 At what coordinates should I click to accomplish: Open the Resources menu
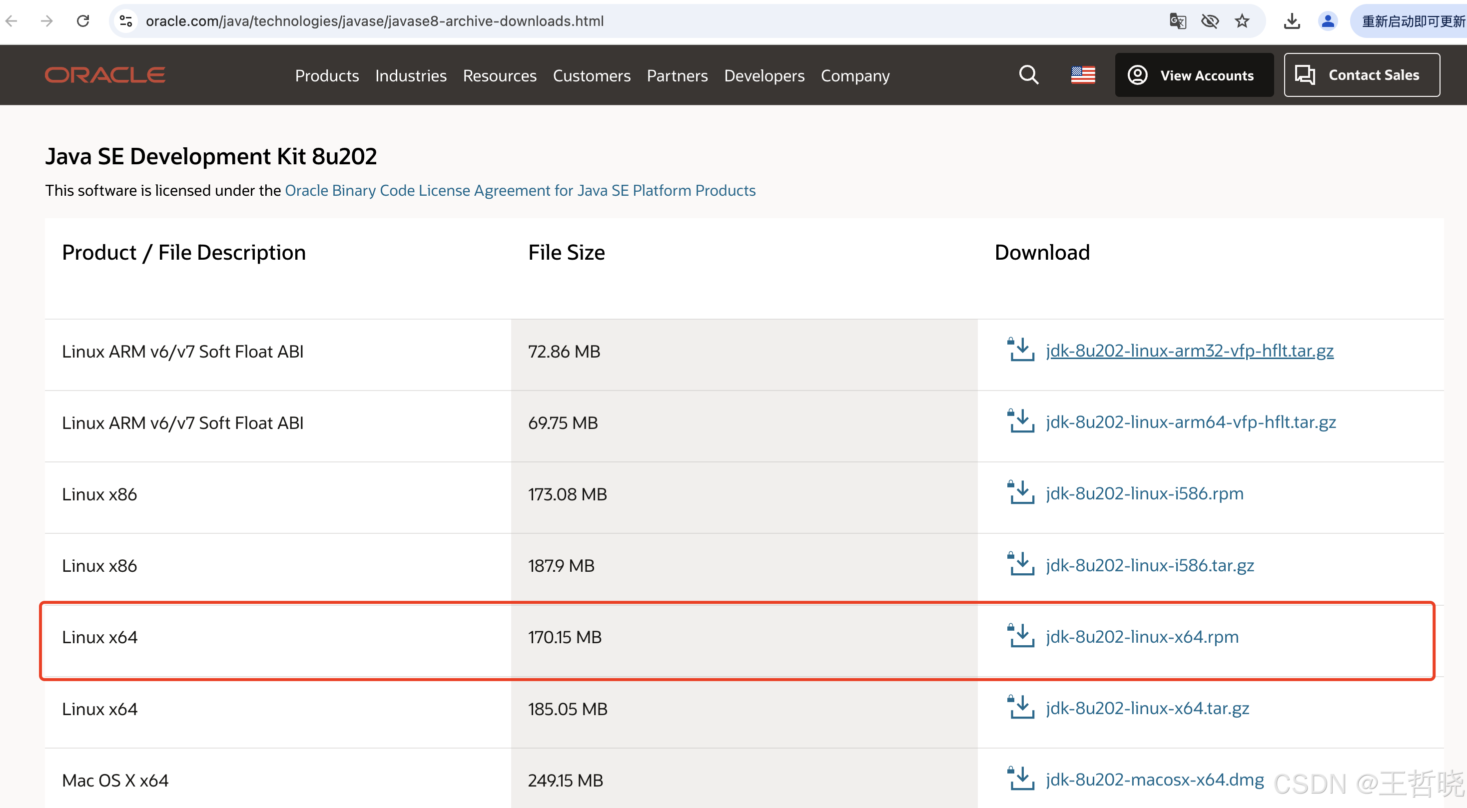pyautogui.click(x=500, y=76)
